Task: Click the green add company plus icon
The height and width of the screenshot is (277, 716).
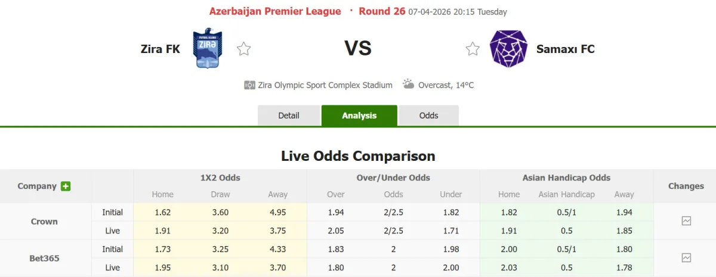Action: (66, 186)
